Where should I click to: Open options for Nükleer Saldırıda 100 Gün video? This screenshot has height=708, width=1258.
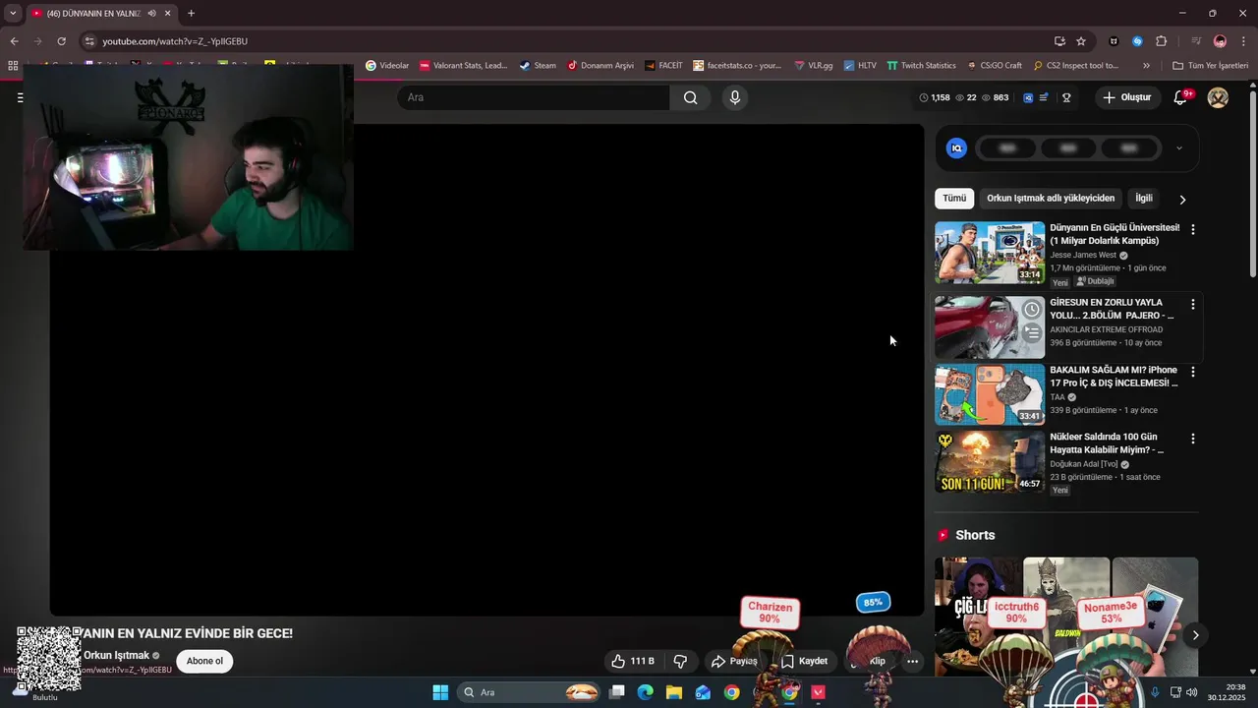[x=1193, y=439]
